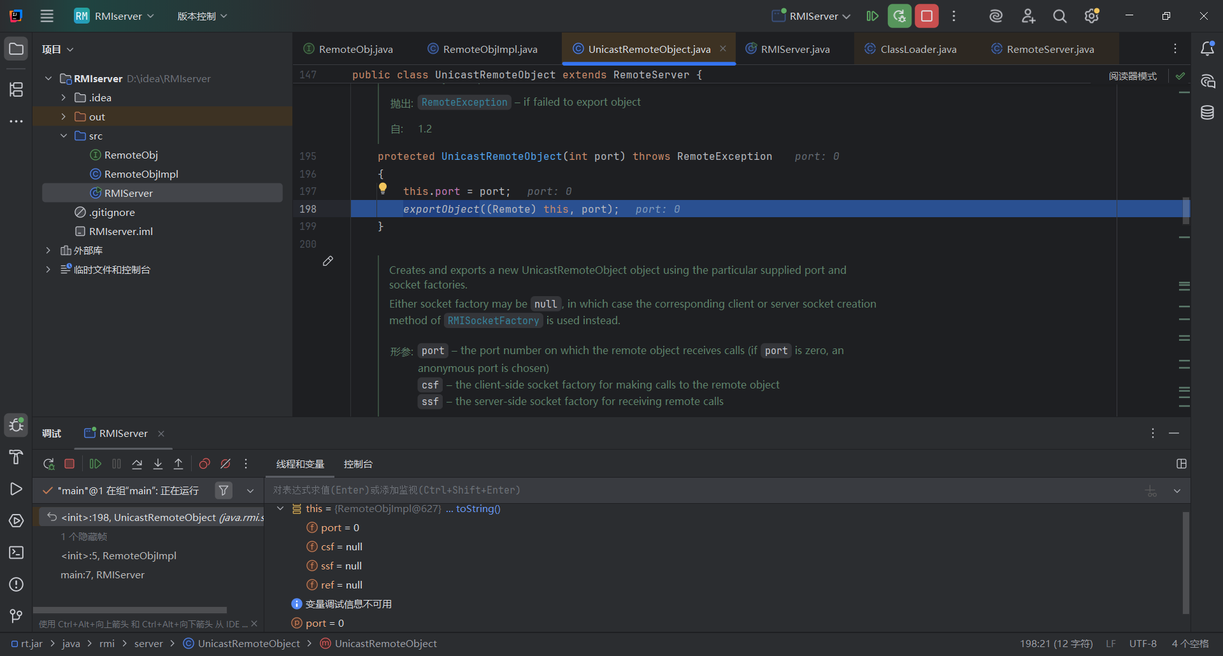Resume program in debug toolbar
The image size is (1223, 656).
click(x=96, y=464)
